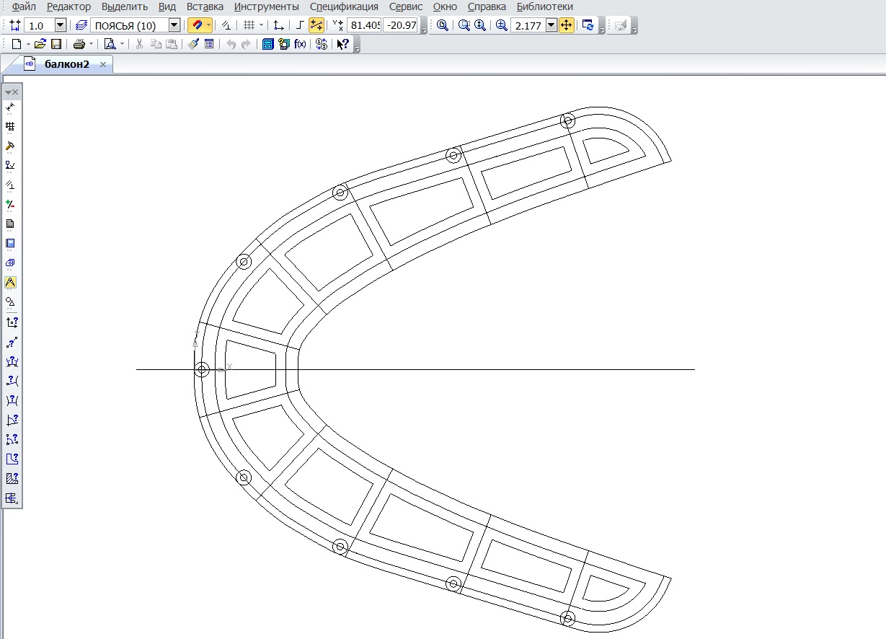Viewport: 886px width, 639px height.
Task: Close the балкон2 document tab
Action: point(103,64)
